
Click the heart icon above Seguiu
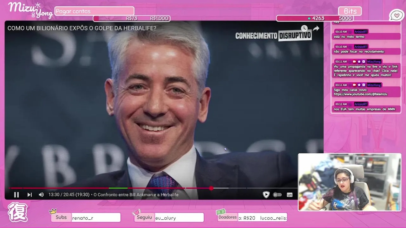point(136,212)
